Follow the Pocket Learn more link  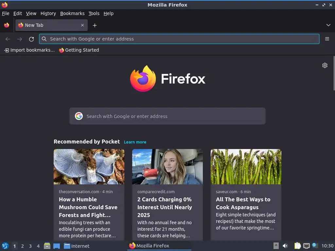135,142
